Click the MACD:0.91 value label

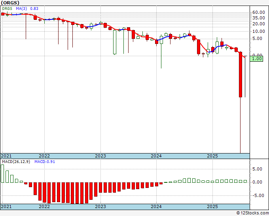tap(45, 162)
